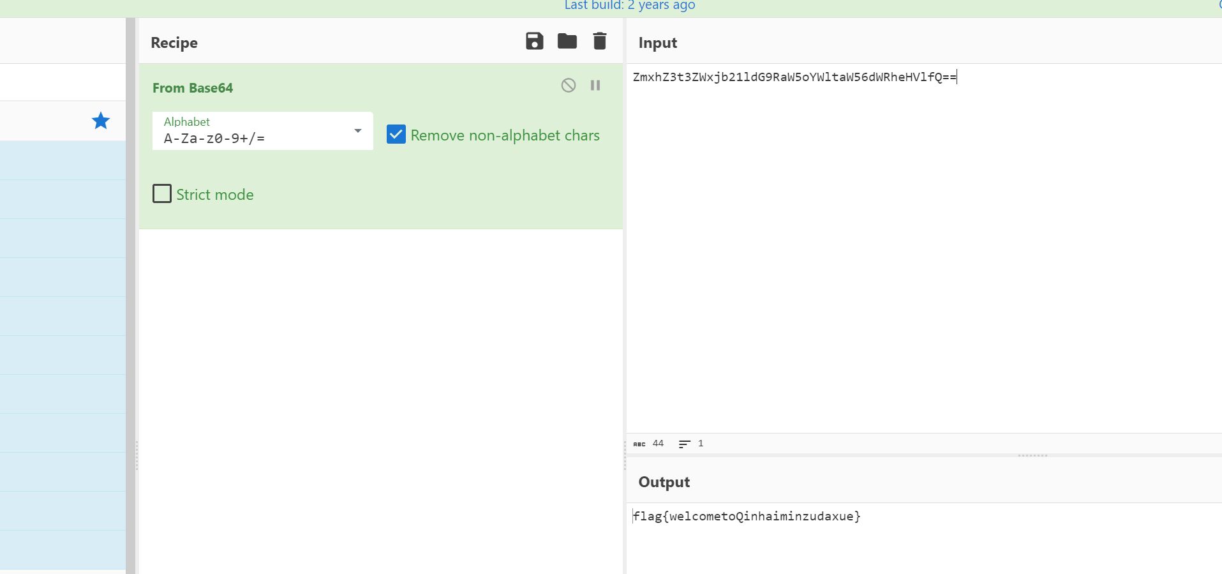Screen dimensions: 1222x574
Task: Disable the From Base64 operation
Action: (x=568, y=86)
